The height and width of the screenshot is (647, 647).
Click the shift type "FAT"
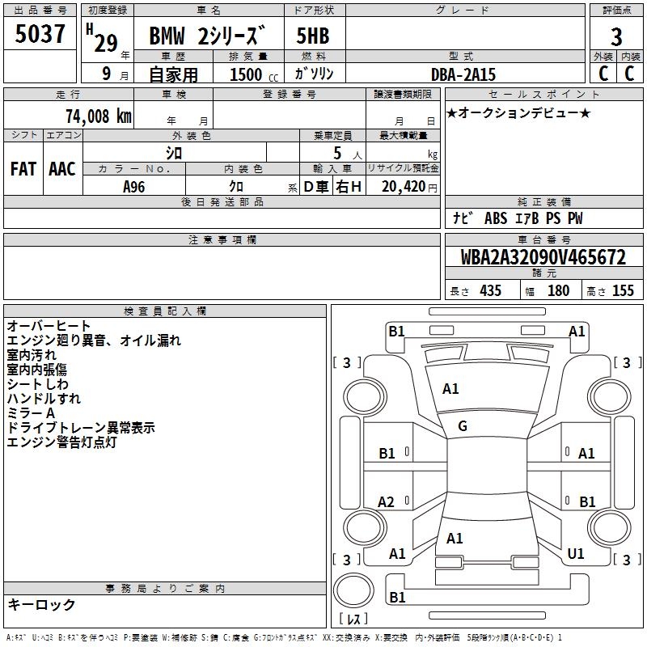pyautogui.click(x=23, y=169)
